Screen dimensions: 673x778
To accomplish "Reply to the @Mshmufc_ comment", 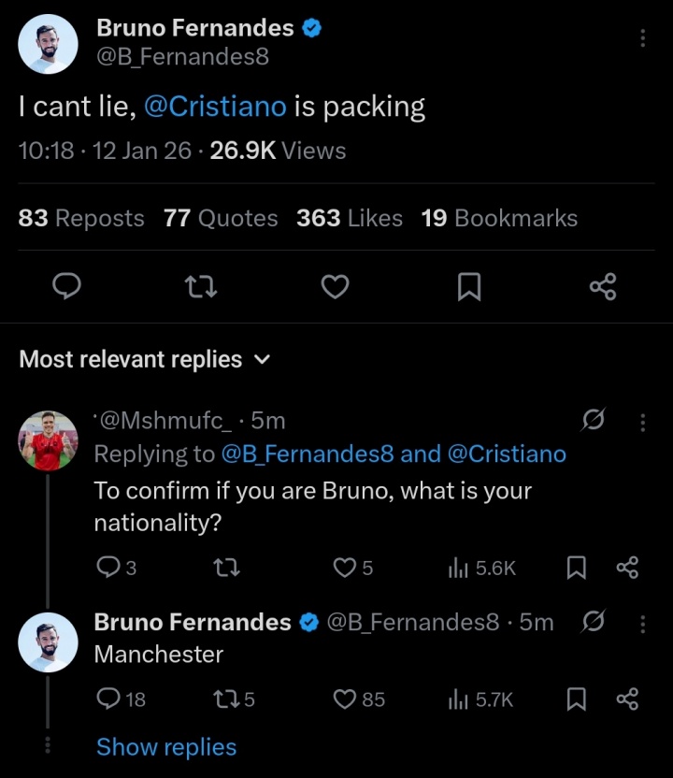I will tap(108, 567).
